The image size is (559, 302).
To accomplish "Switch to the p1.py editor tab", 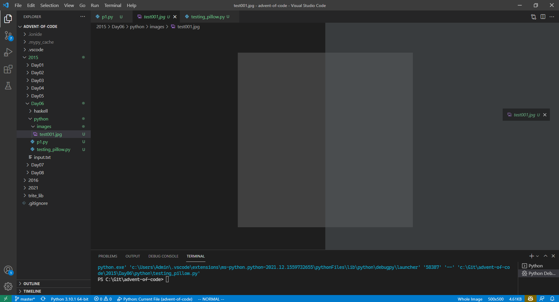I will (x=111, y=17).
